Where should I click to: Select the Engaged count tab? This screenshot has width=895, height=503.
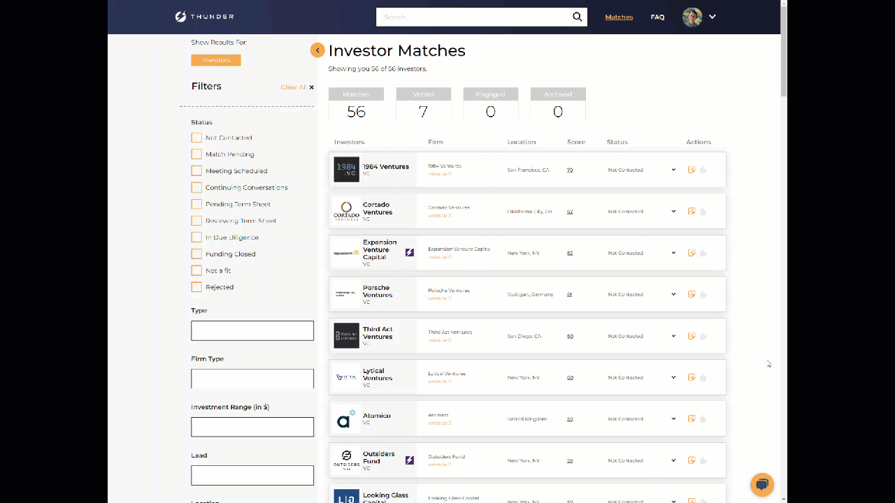[490, 105]
